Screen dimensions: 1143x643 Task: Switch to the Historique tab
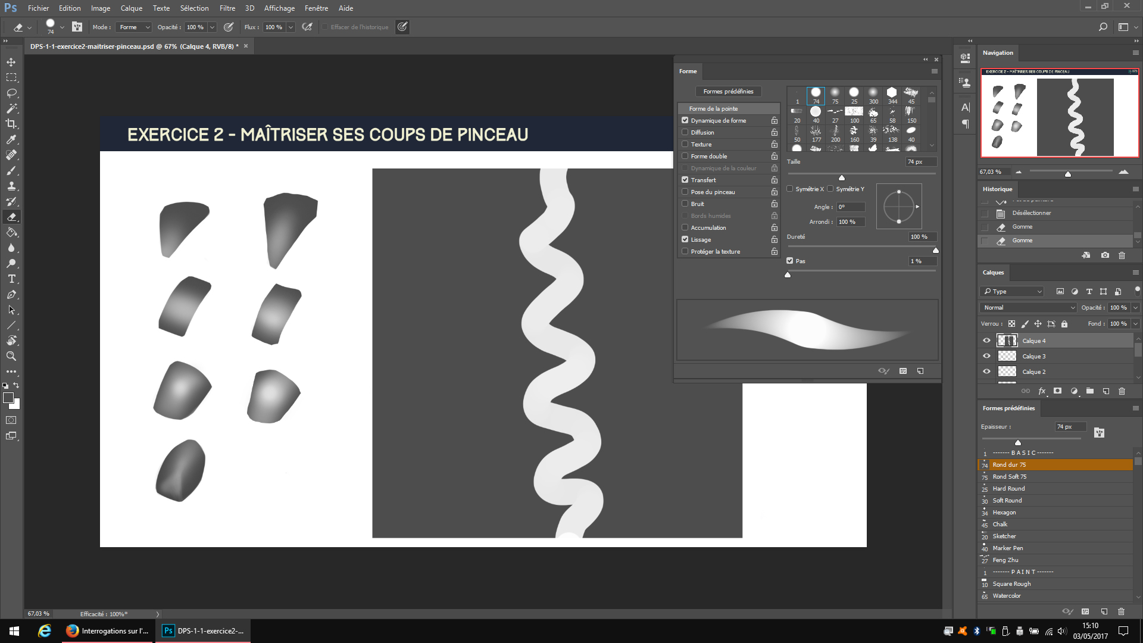click(x=998, y=189)
